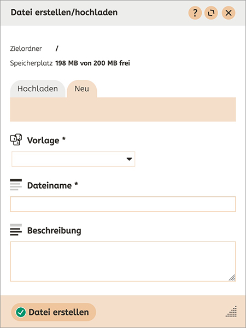
Task: Click the Dateiname field label
Action: (x=52, y=185)
